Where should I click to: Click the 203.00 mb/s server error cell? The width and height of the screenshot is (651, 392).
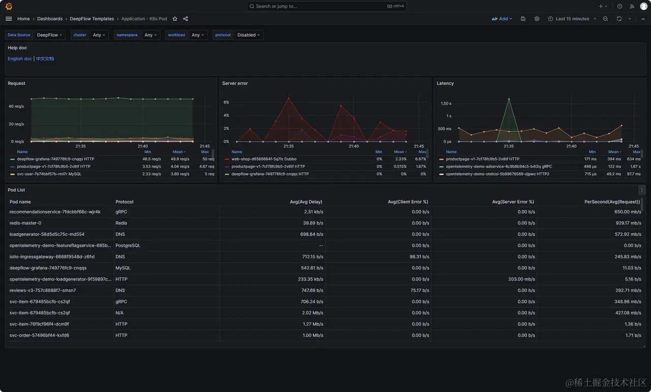click(484, 279)
